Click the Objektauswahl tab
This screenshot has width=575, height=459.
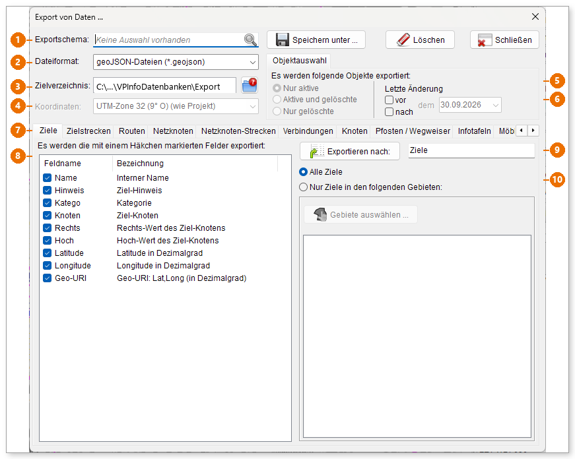(x=299, y=61)
